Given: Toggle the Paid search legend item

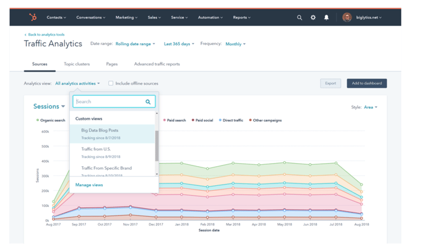Looking at the screenshot, I should [175, 120].
